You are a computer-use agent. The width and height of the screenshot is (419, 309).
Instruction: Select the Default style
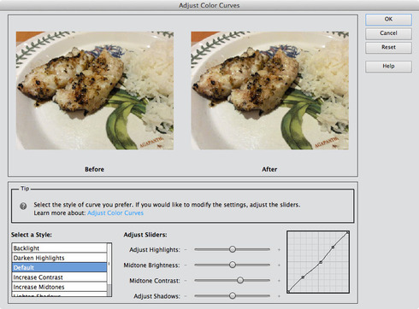[59, 267]
